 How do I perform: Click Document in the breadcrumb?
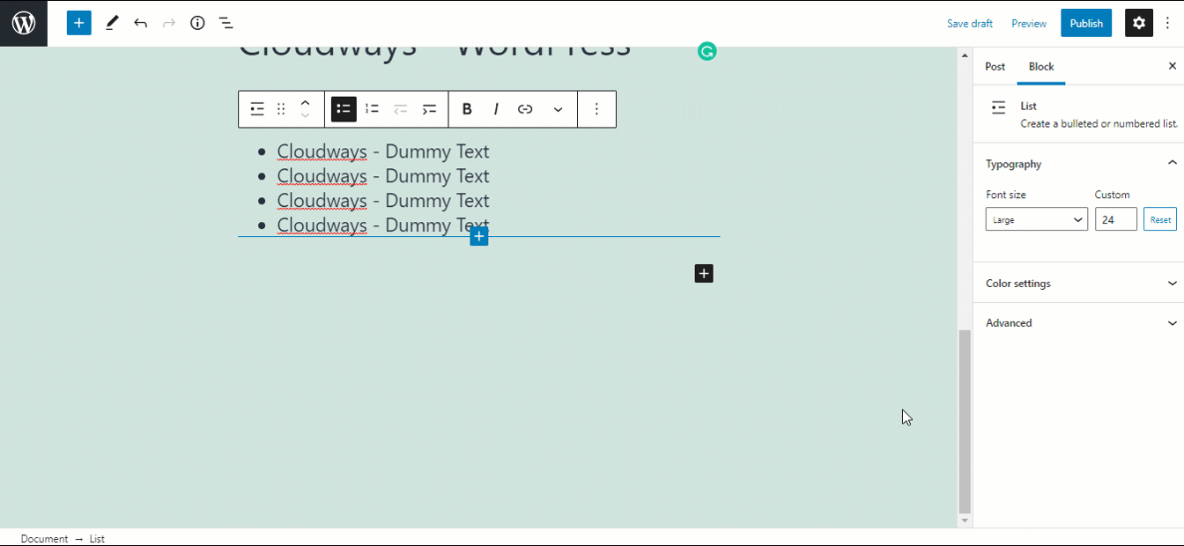[44, 539]
